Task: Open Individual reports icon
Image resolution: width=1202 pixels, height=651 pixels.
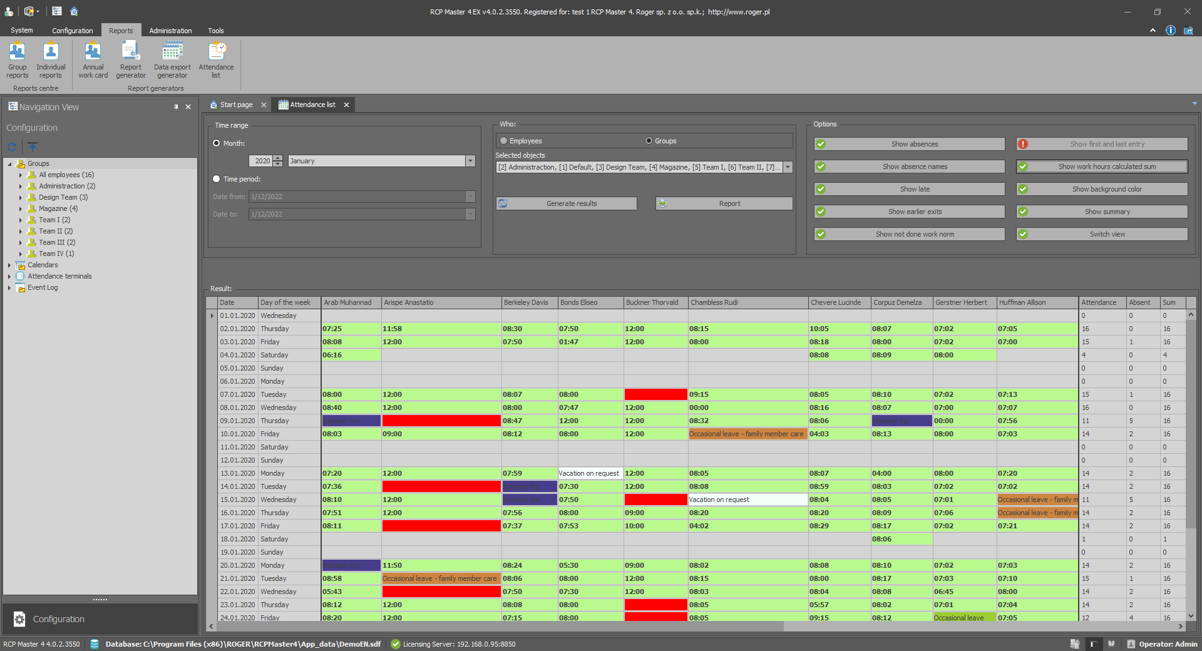Action: [x=51, y=59]
